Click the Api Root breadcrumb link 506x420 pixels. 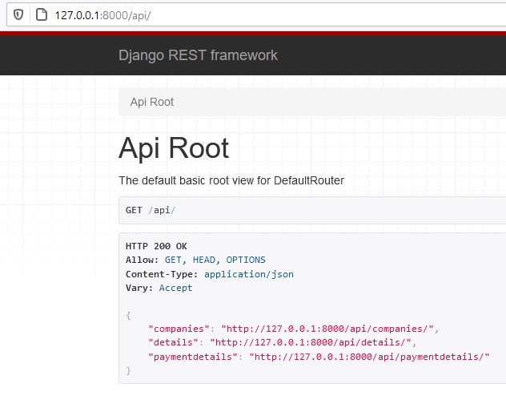(x=152, y=102)
